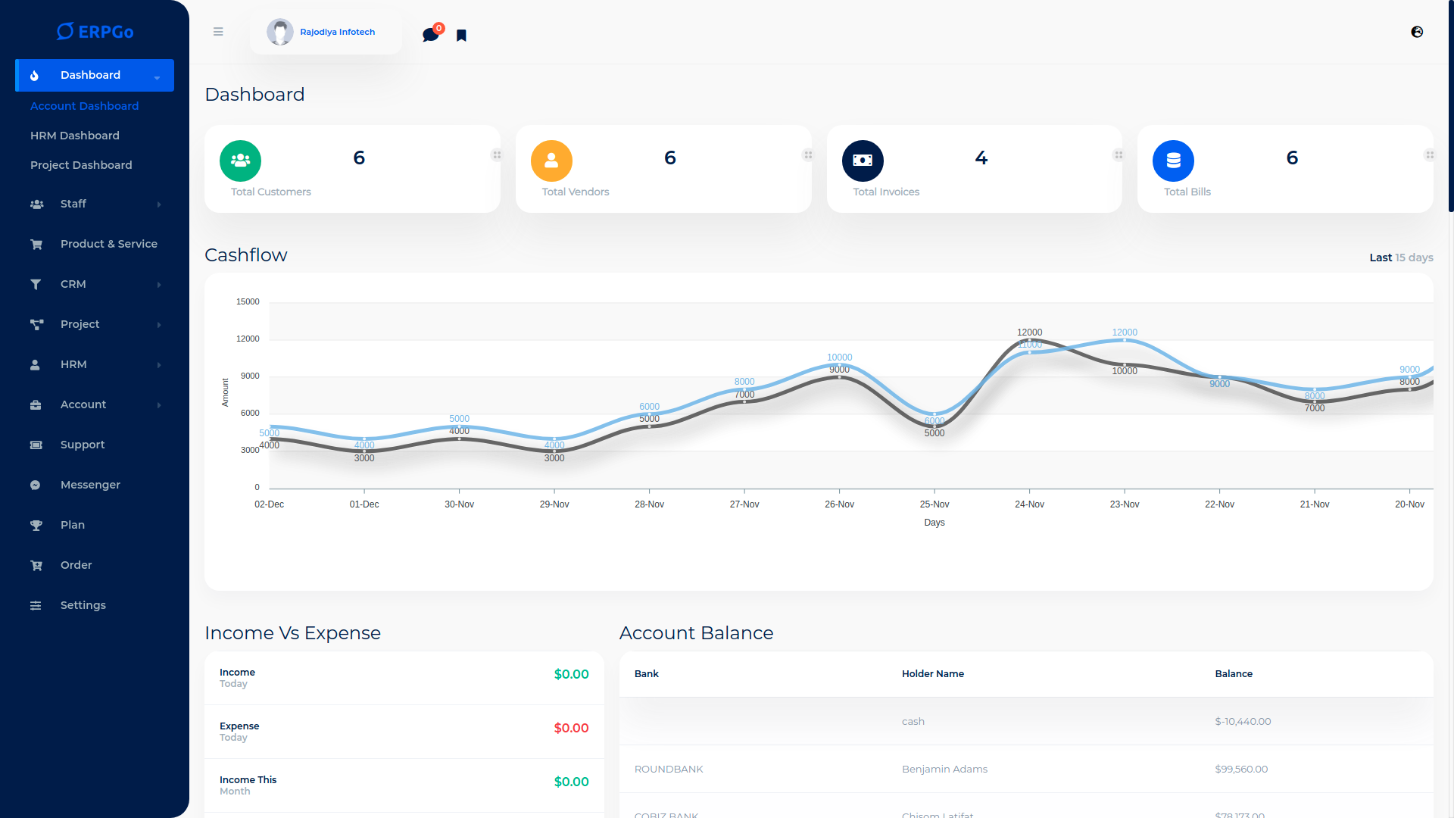Click the globe language icon

tap(1417, 32)
